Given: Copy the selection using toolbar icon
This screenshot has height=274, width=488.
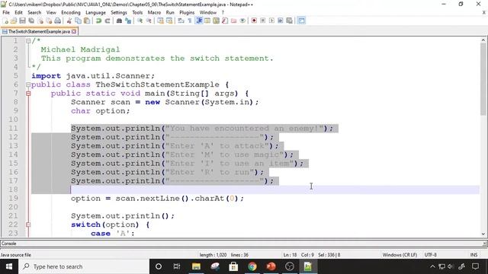Looking at the screenshot, I should click(78, 21).
